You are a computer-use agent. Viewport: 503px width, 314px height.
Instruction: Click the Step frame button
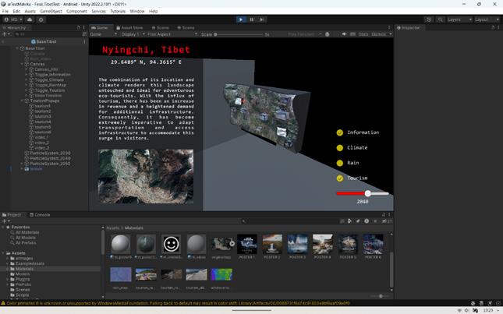coord(261,19)
